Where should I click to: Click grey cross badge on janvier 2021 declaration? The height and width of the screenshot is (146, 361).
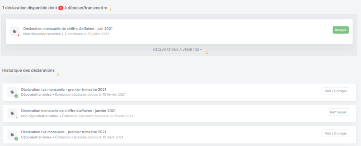[16, 117]
